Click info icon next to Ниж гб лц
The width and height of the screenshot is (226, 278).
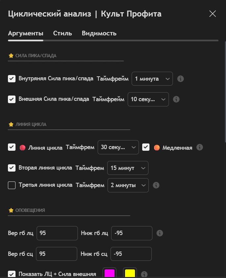click(160, 233)
